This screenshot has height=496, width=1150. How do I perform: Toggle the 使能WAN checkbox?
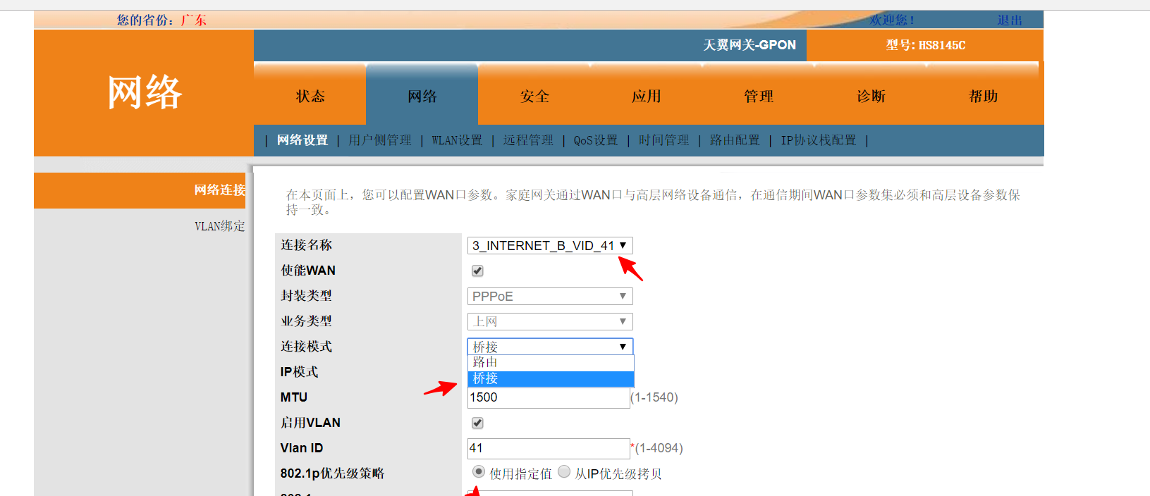tap(477, 271)
